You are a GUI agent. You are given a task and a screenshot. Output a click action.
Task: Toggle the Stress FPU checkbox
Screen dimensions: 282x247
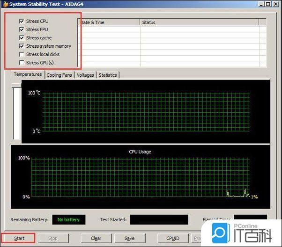tap(22, 29)
